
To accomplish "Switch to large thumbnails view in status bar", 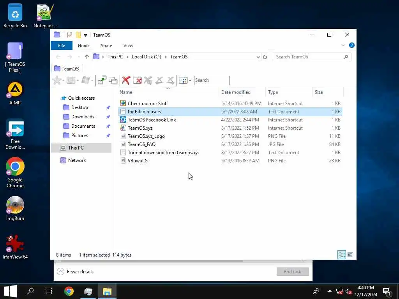I will (350, 255).
